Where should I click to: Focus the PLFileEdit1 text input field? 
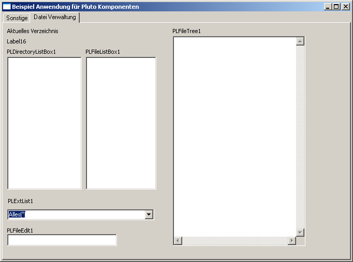62,240
